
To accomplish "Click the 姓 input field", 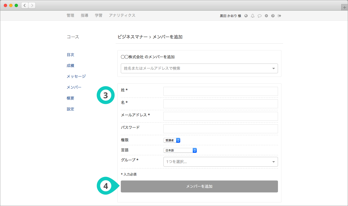I will pyautogui.click(x=220, y=91).
